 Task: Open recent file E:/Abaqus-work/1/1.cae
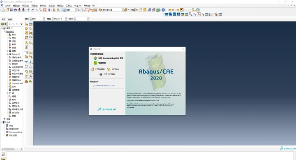pyautogui.click(x=104, y=86)
